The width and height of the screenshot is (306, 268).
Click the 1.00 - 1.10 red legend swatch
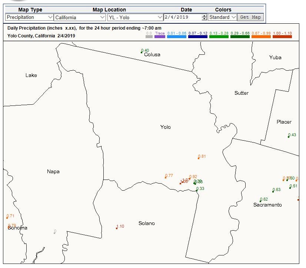coord(282,37)
